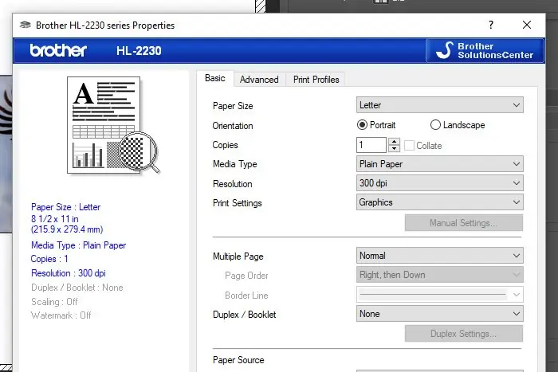Click the brother logo in header
Image resolution: width=558 pixels, height=372 pixels.
[x=58, y=50]
